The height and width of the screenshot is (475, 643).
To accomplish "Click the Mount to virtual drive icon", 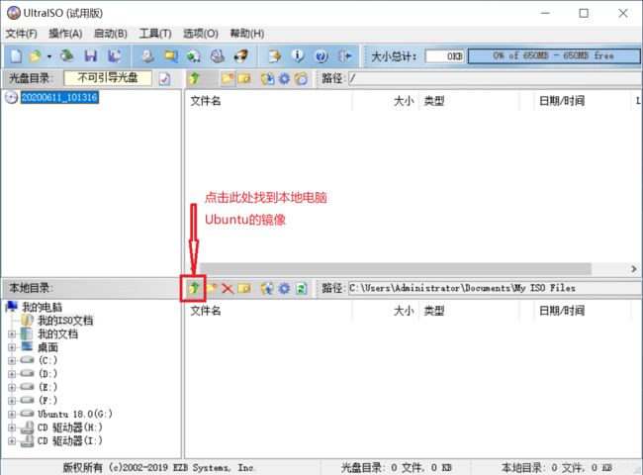I will coord(218,55).
